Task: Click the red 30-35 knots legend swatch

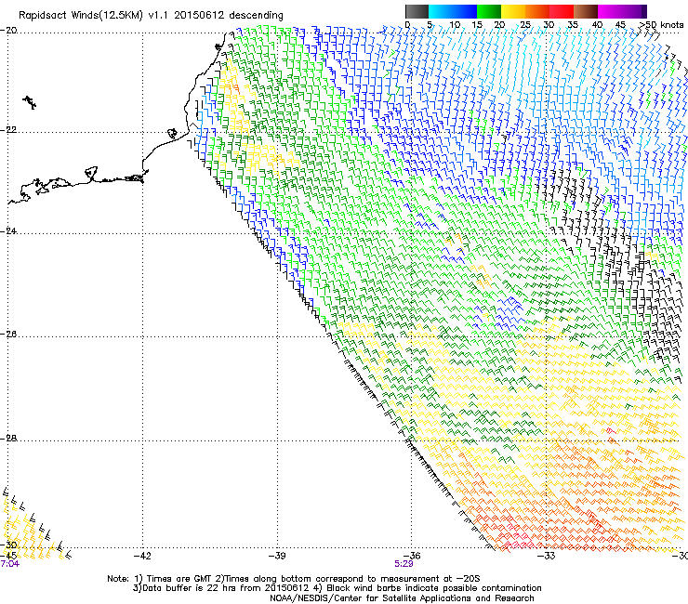Action: [x=562, y=11]
